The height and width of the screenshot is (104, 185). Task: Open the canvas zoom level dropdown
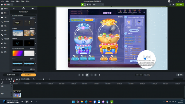point(98,4)
